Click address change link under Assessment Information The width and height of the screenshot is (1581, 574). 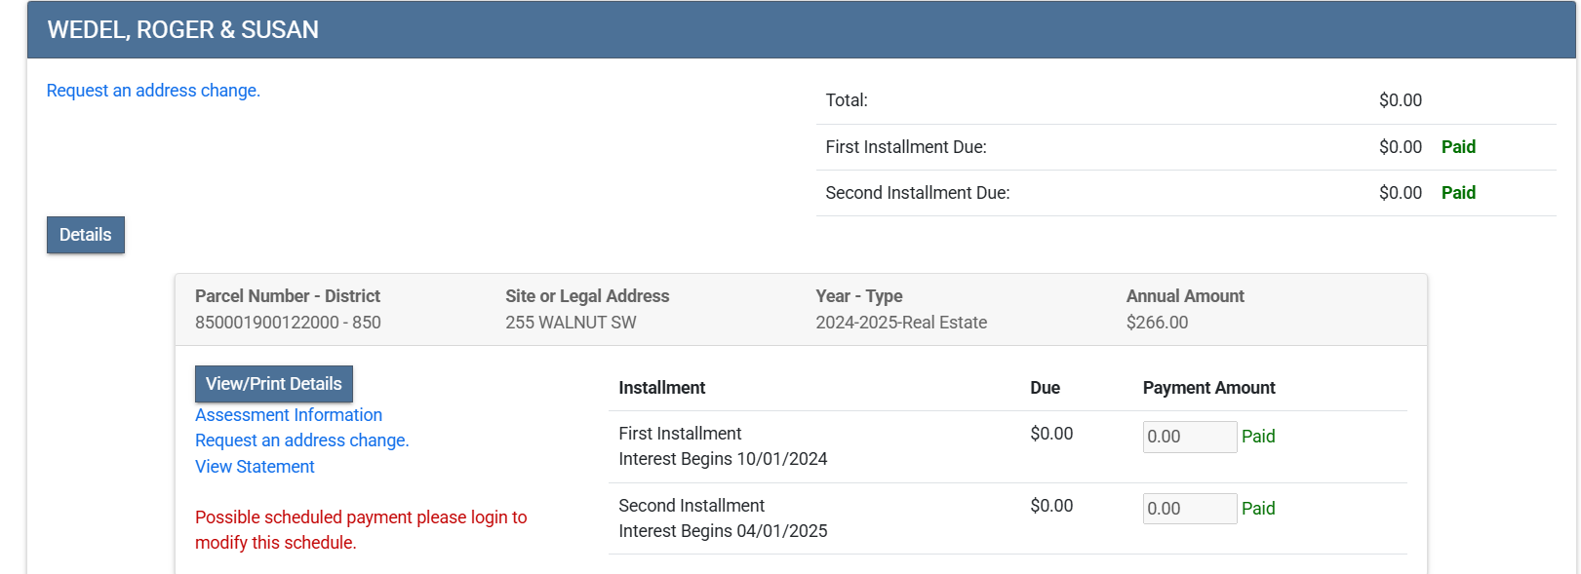[x=301, y=440]
